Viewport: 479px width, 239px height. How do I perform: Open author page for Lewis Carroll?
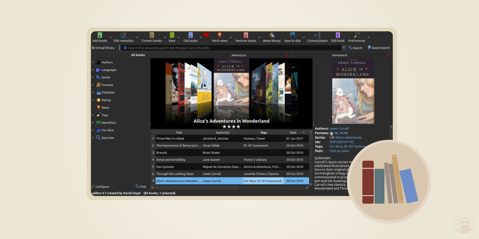coord(339,128)
